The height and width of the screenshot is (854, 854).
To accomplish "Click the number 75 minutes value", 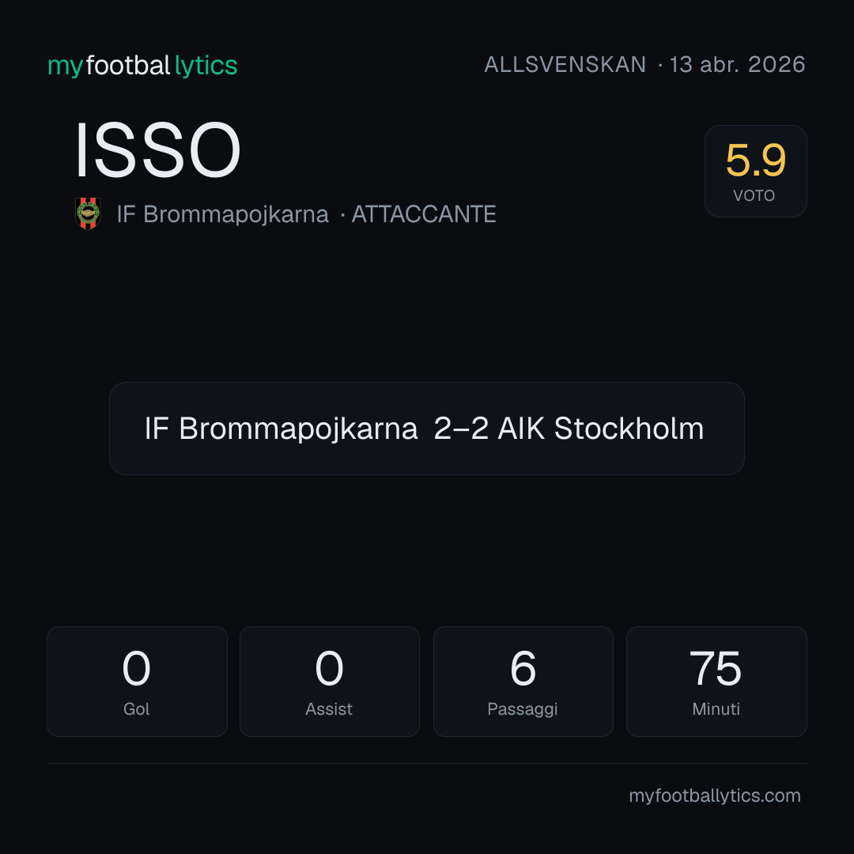I will (x=716, y=668).
